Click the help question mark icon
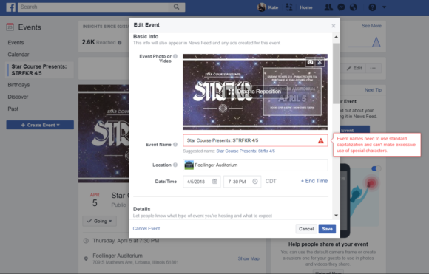 point(372,7)
